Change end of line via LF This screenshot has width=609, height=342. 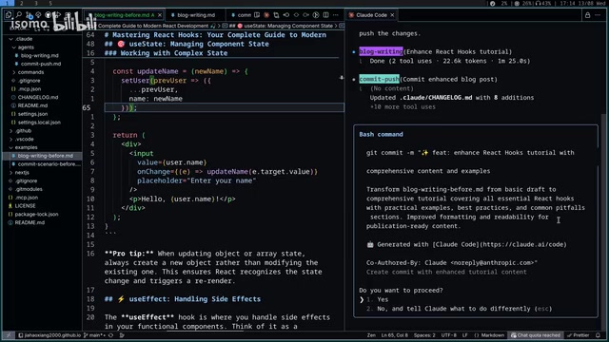tap(465, 335)
